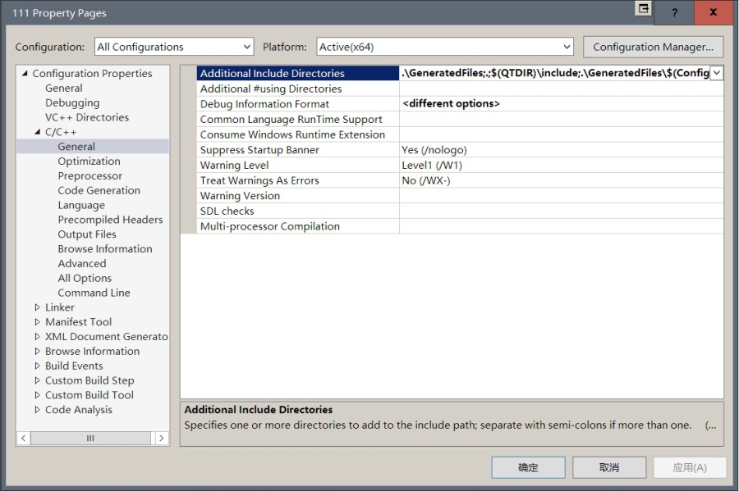Select General under C/C++

click(x=76, y=146)
